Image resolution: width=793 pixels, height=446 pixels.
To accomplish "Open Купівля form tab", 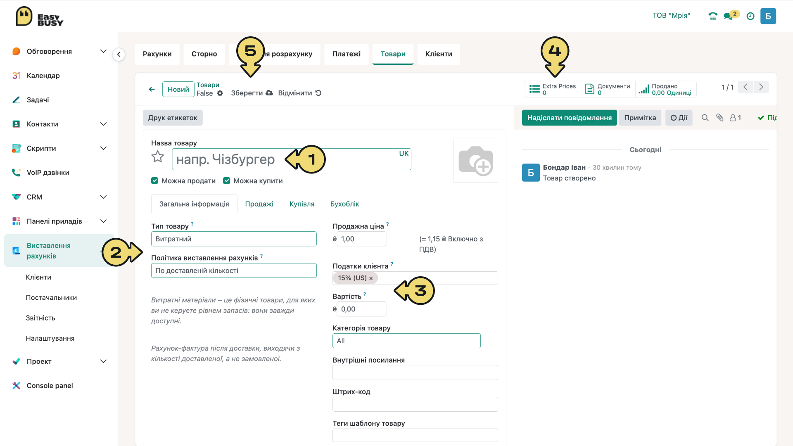I will coord(302,204).
